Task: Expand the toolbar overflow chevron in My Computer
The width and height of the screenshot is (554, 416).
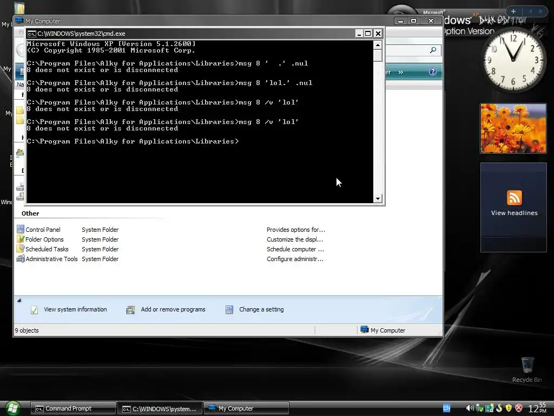Action: pyautogui.click(x=401, y=72)
